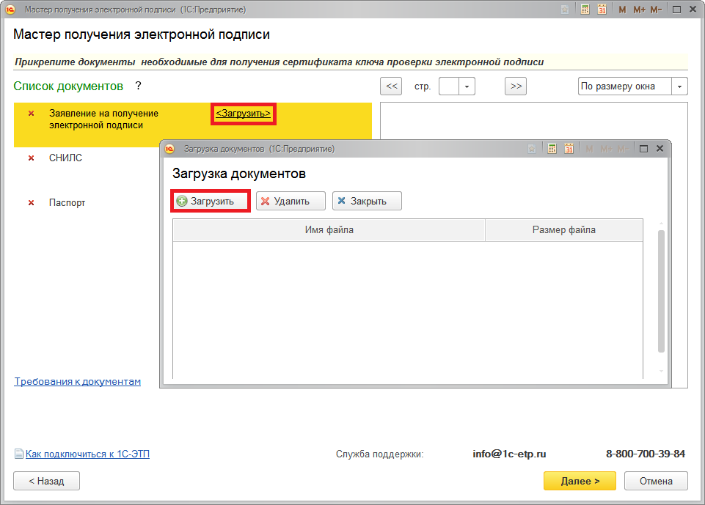Go to the previous page with << button
This screenshot has height=505, width=705.
pyautogui.click(x=392, y=86)
